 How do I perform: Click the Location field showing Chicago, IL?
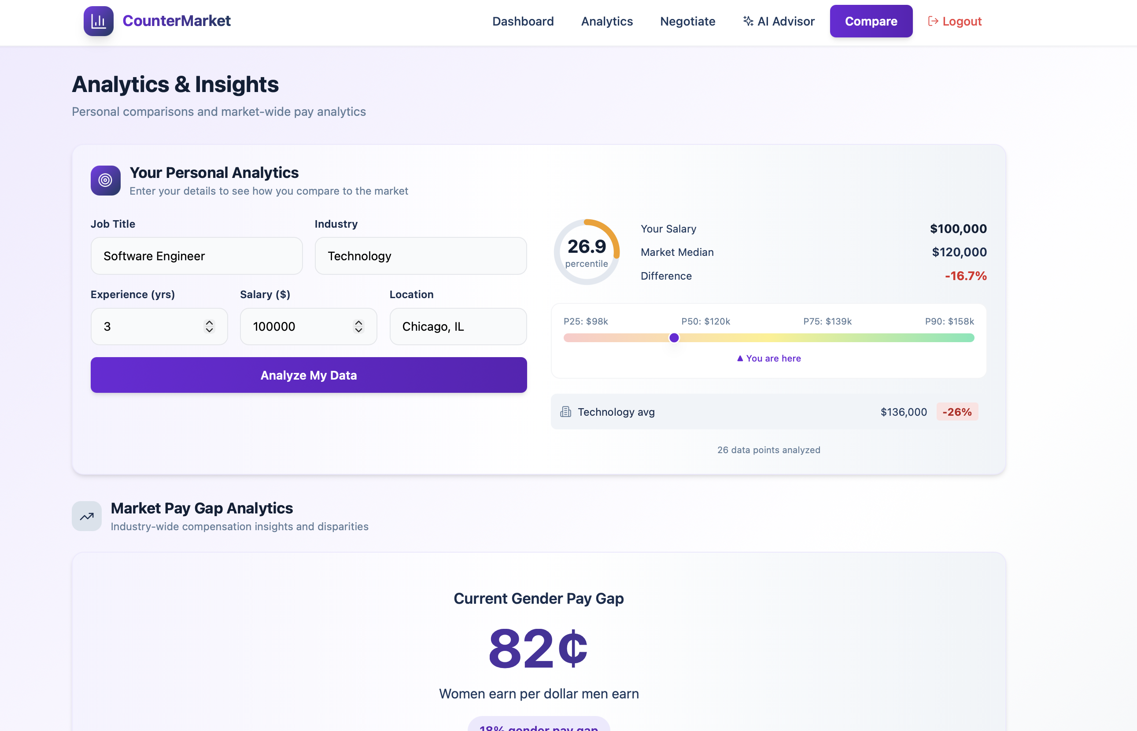(x=458, y=327)
